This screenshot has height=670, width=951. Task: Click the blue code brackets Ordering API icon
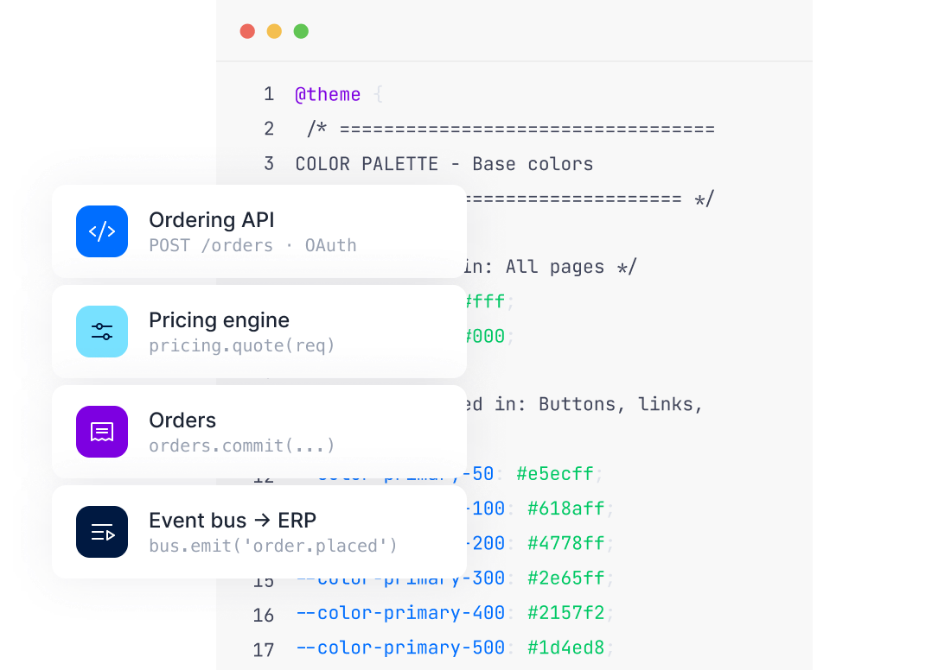tap(102, 231)
